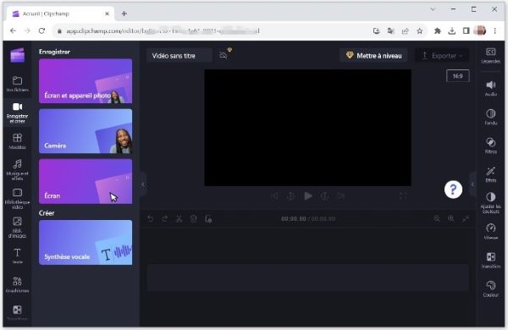Open the Couleur panel
The height and width of the screenshot is (330, 508).
click(x=490, y=289)
